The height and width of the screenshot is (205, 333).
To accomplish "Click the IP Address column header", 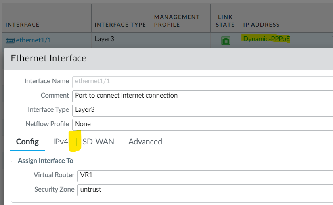I will [x=261, y=25].
